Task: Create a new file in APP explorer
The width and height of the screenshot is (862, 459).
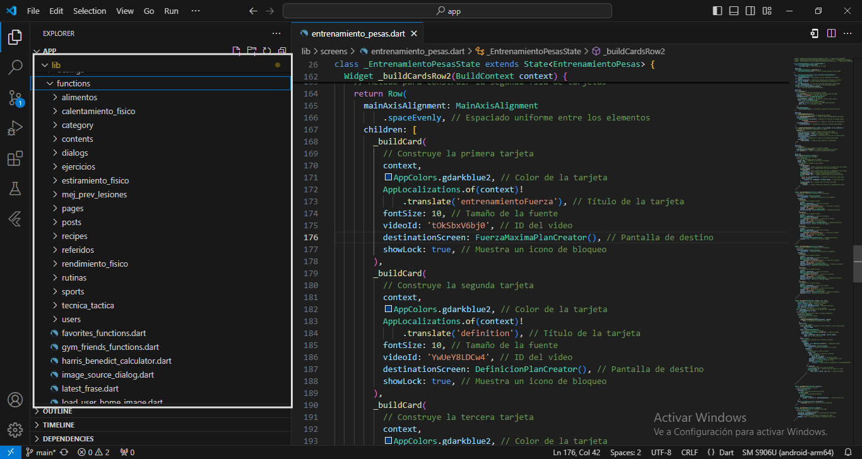Action: [237, 51]
